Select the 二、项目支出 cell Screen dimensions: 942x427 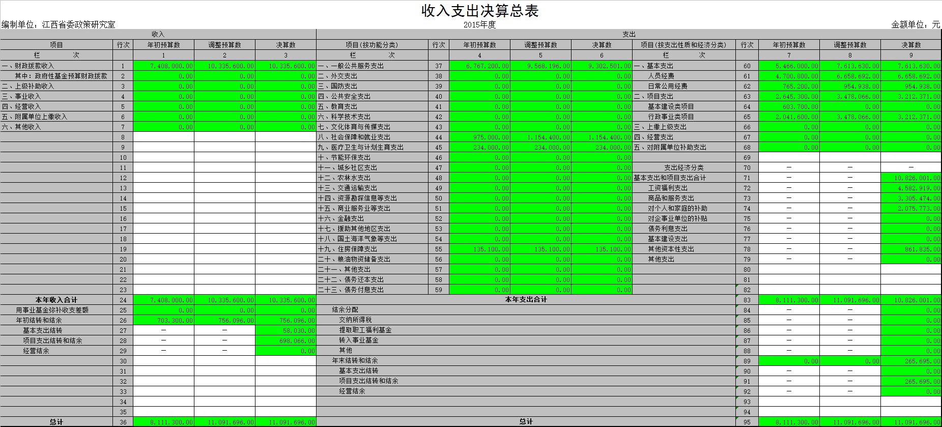tap(683, 96)
